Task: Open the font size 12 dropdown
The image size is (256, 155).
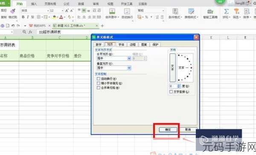Action: pyautogui.click(x=62, y=11)
